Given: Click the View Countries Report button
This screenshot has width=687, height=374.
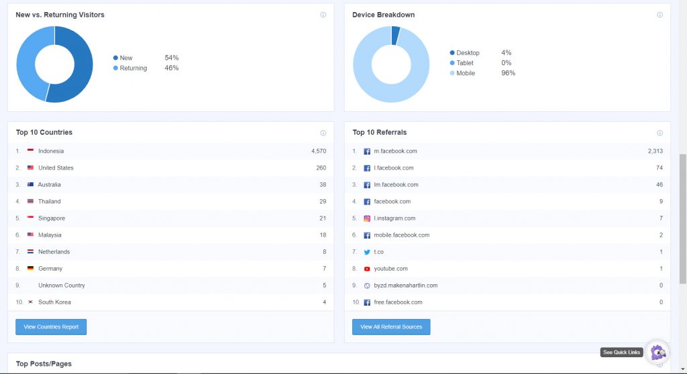Looking at the screenshot, I should point(51,327).
